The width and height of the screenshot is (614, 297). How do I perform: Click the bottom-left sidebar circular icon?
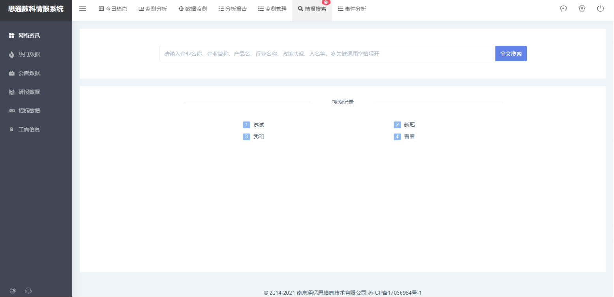(13, 291)
